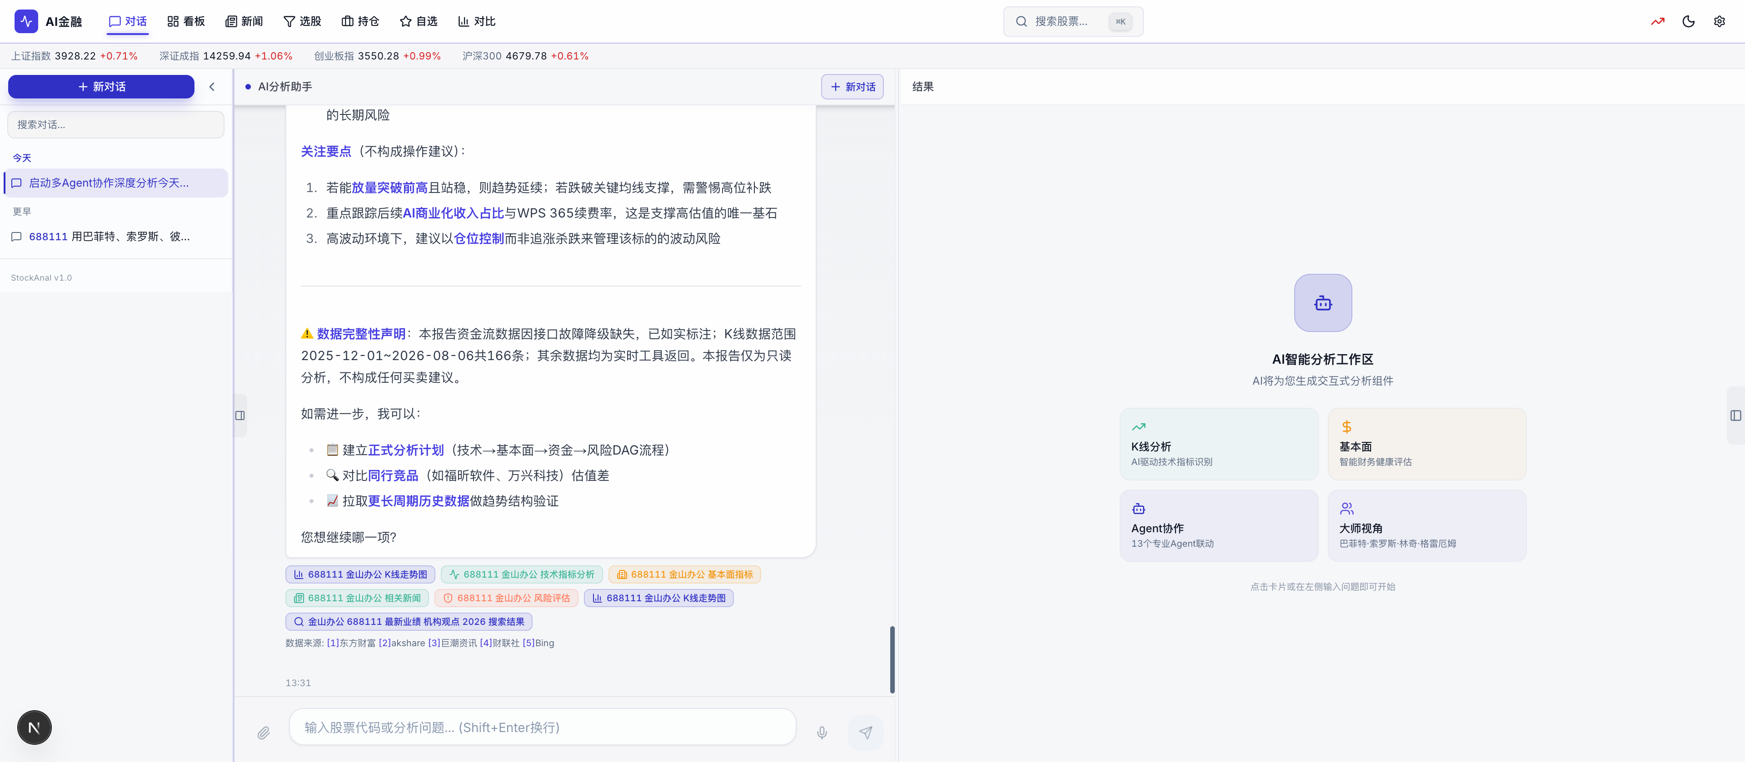The height and width of the screenshot is (762, 1745).
Task: Select the 688111 用巴菲特、索罗斯 conversation
Action: [116, 236]
